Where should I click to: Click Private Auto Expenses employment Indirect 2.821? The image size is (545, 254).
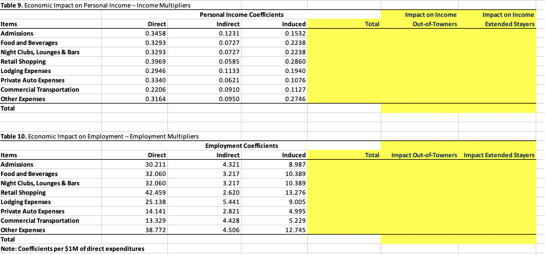click(x=231, y=211)
